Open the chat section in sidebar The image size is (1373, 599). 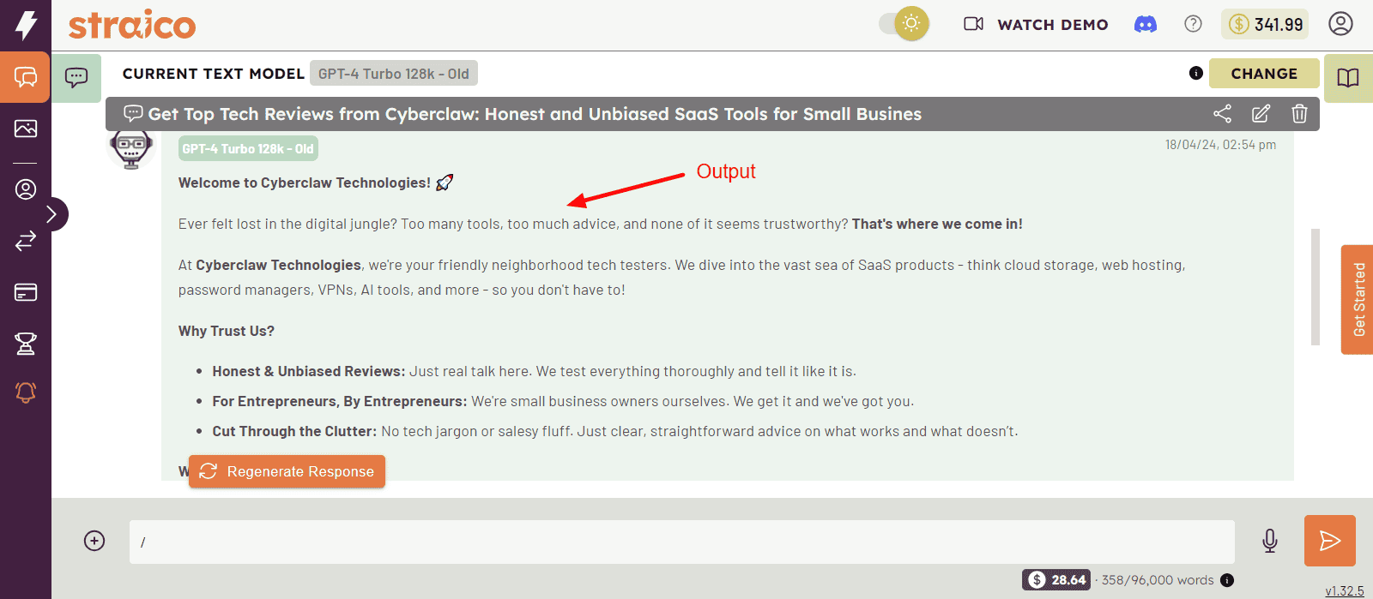coord(25,77)
